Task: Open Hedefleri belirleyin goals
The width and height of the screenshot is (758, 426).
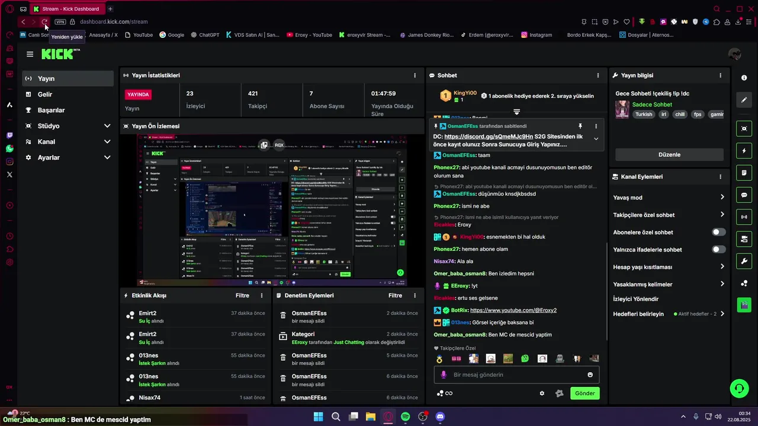Action: (669, 314)
